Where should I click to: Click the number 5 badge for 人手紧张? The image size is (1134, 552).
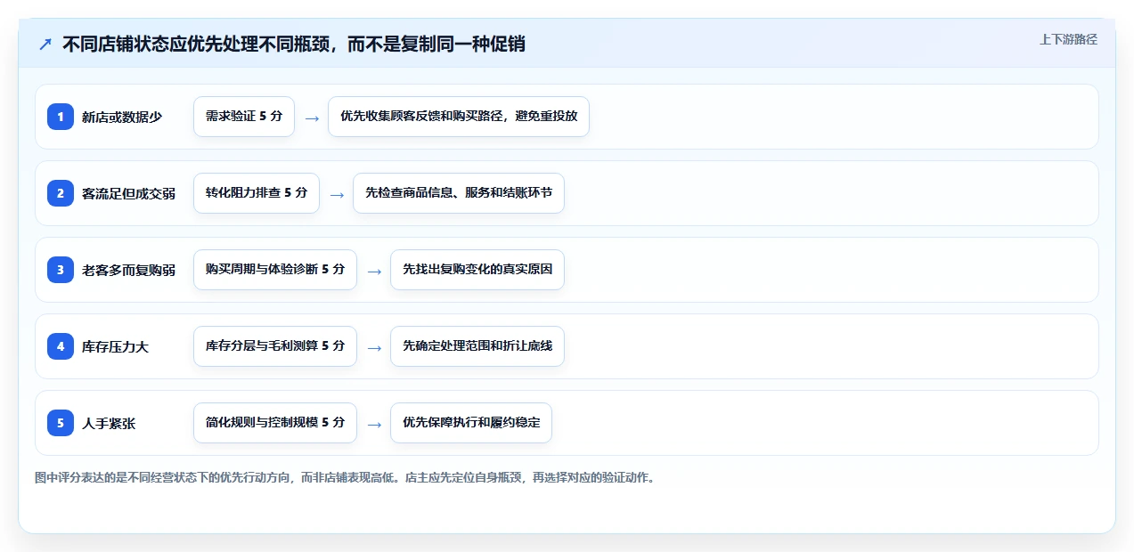pyautogui.click(x=61, y=423)
